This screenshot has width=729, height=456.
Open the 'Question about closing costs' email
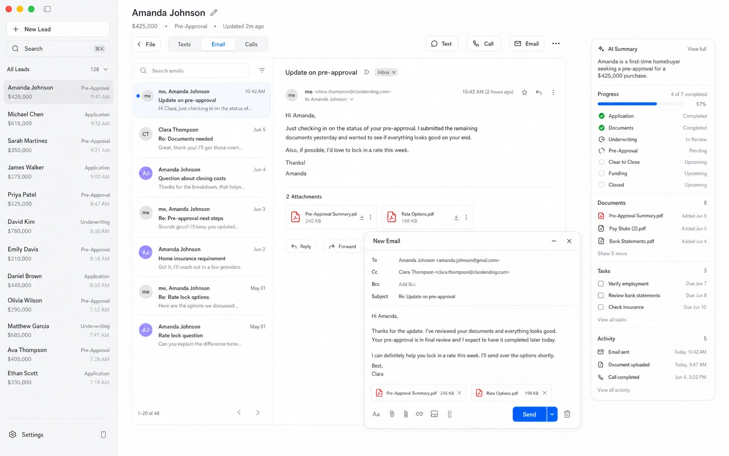(x=202, y=178)
